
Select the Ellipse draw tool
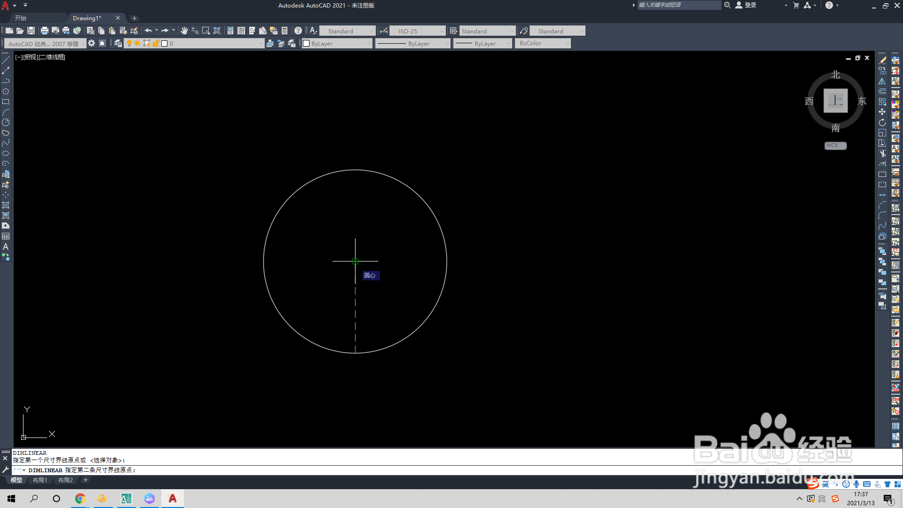click(6, 153)
